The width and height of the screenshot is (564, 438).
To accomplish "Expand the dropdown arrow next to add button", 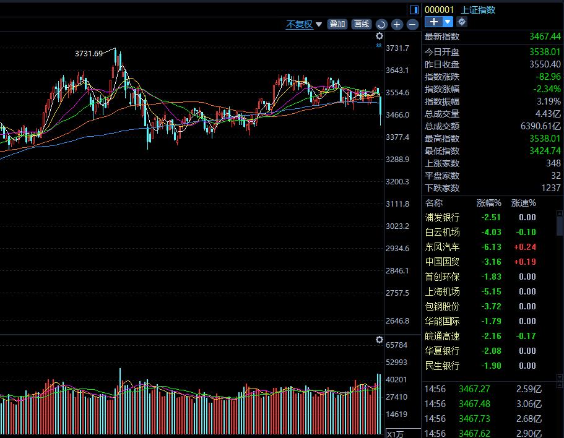I will click(448, 22).
